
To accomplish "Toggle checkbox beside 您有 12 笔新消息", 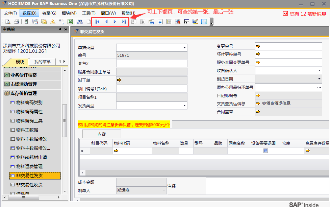I will (x=285, y=14).
